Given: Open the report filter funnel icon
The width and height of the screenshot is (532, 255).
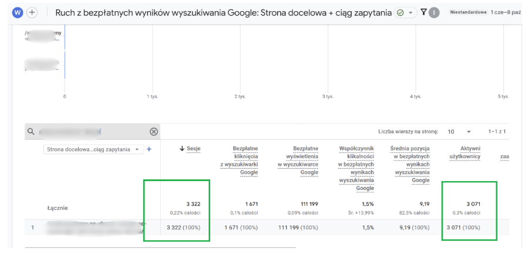Looking at the screenshot, I should point(423,12).
